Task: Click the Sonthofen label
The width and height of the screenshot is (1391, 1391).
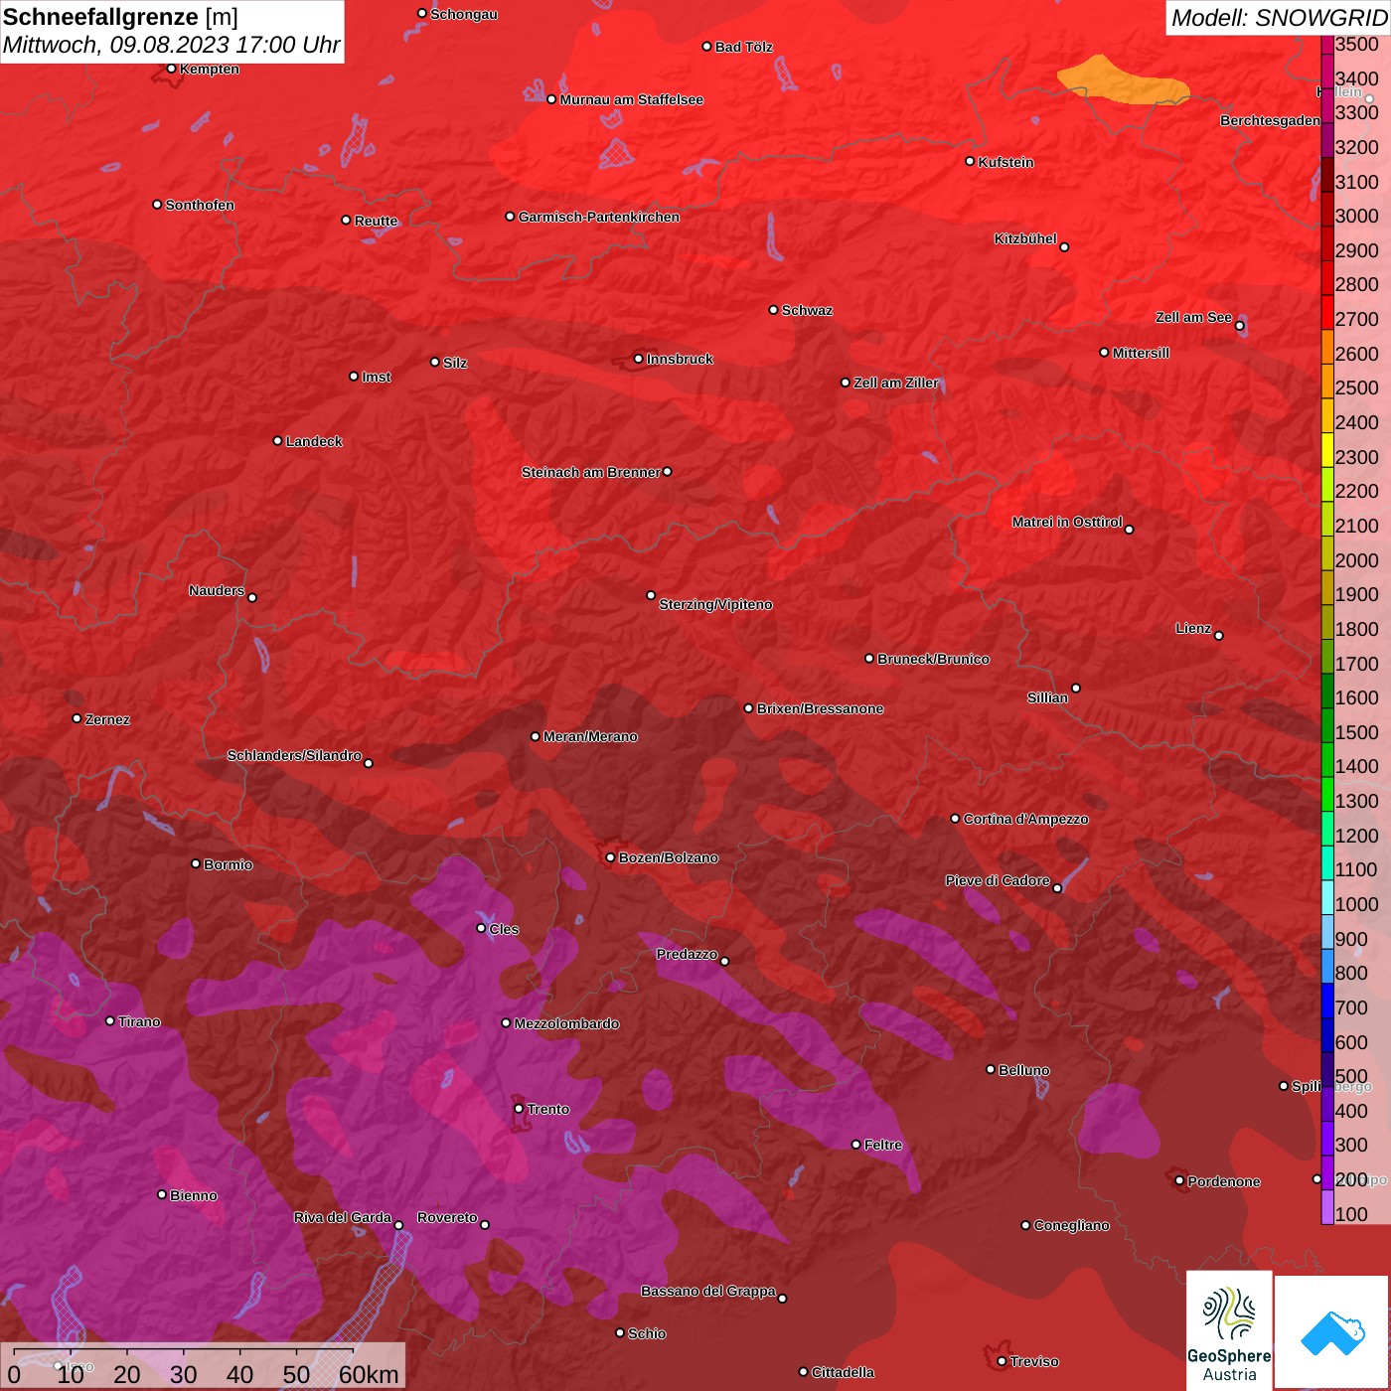Action: pyautogui.click(x=200, y=205)
